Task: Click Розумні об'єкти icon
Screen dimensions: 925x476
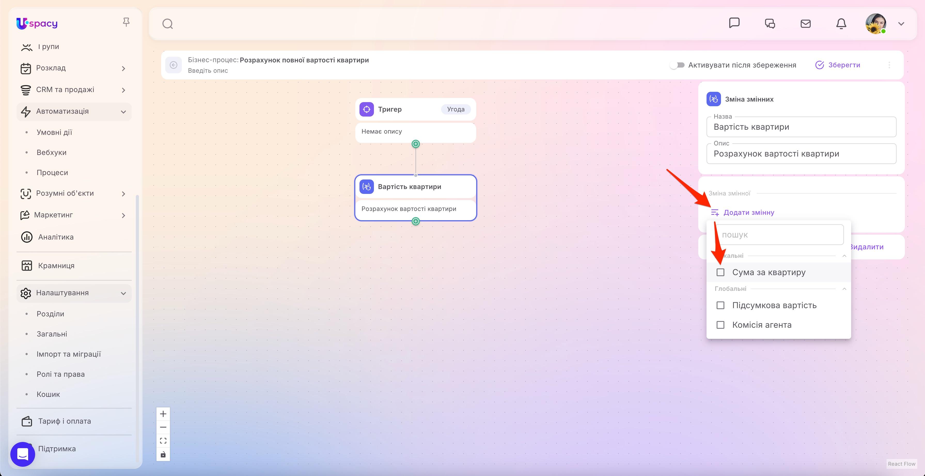Action: pyautogui.click(x=26, y=194)
